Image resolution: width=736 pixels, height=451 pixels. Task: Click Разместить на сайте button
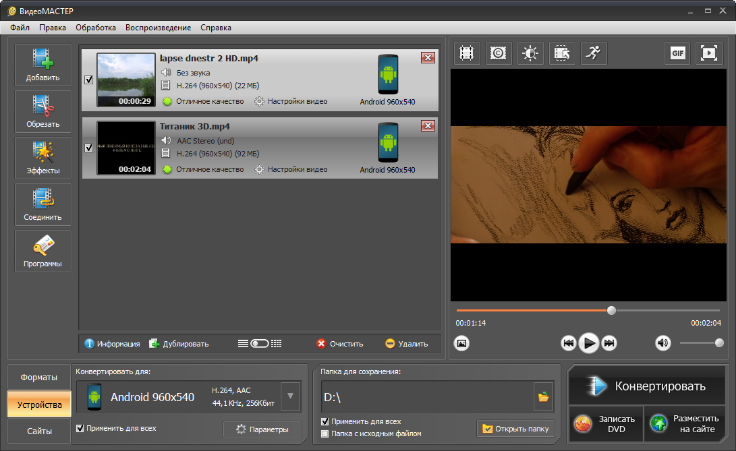(685, 423)
